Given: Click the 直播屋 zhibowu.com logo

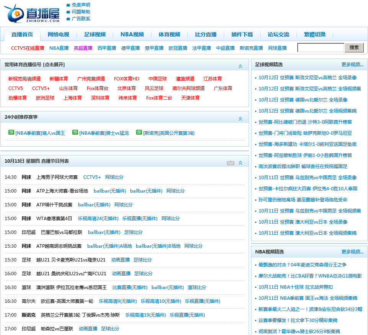Looking at the screenshot, I should tap(32, 14).
